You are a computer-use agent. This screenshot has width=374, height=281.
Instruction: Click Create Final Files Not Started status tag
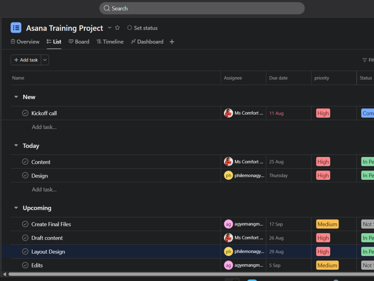coord(368,224)
